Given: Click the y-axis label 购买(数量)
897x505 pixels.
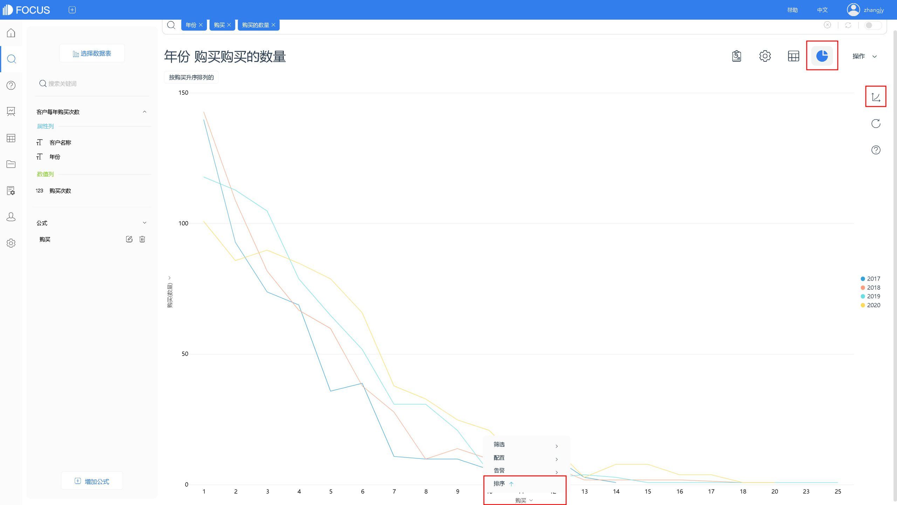Looking at the screenshot, I should 170,296.
